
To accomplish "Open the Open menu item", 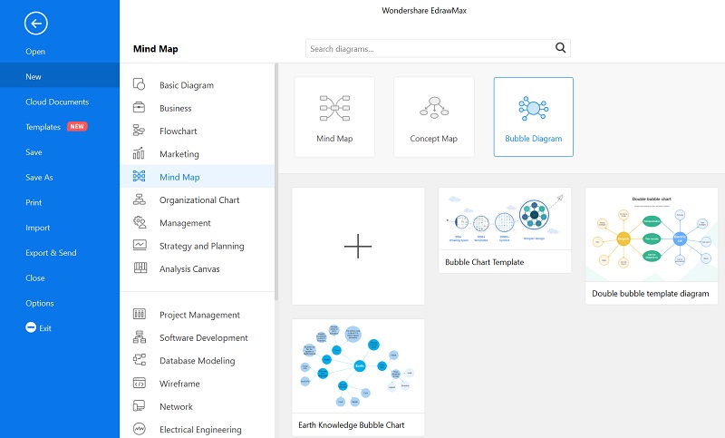I will 35,52.
